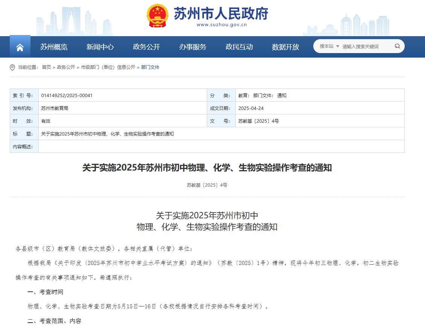
Task: Select 政民互动 navigation item
Action: [x=239, y=47]
